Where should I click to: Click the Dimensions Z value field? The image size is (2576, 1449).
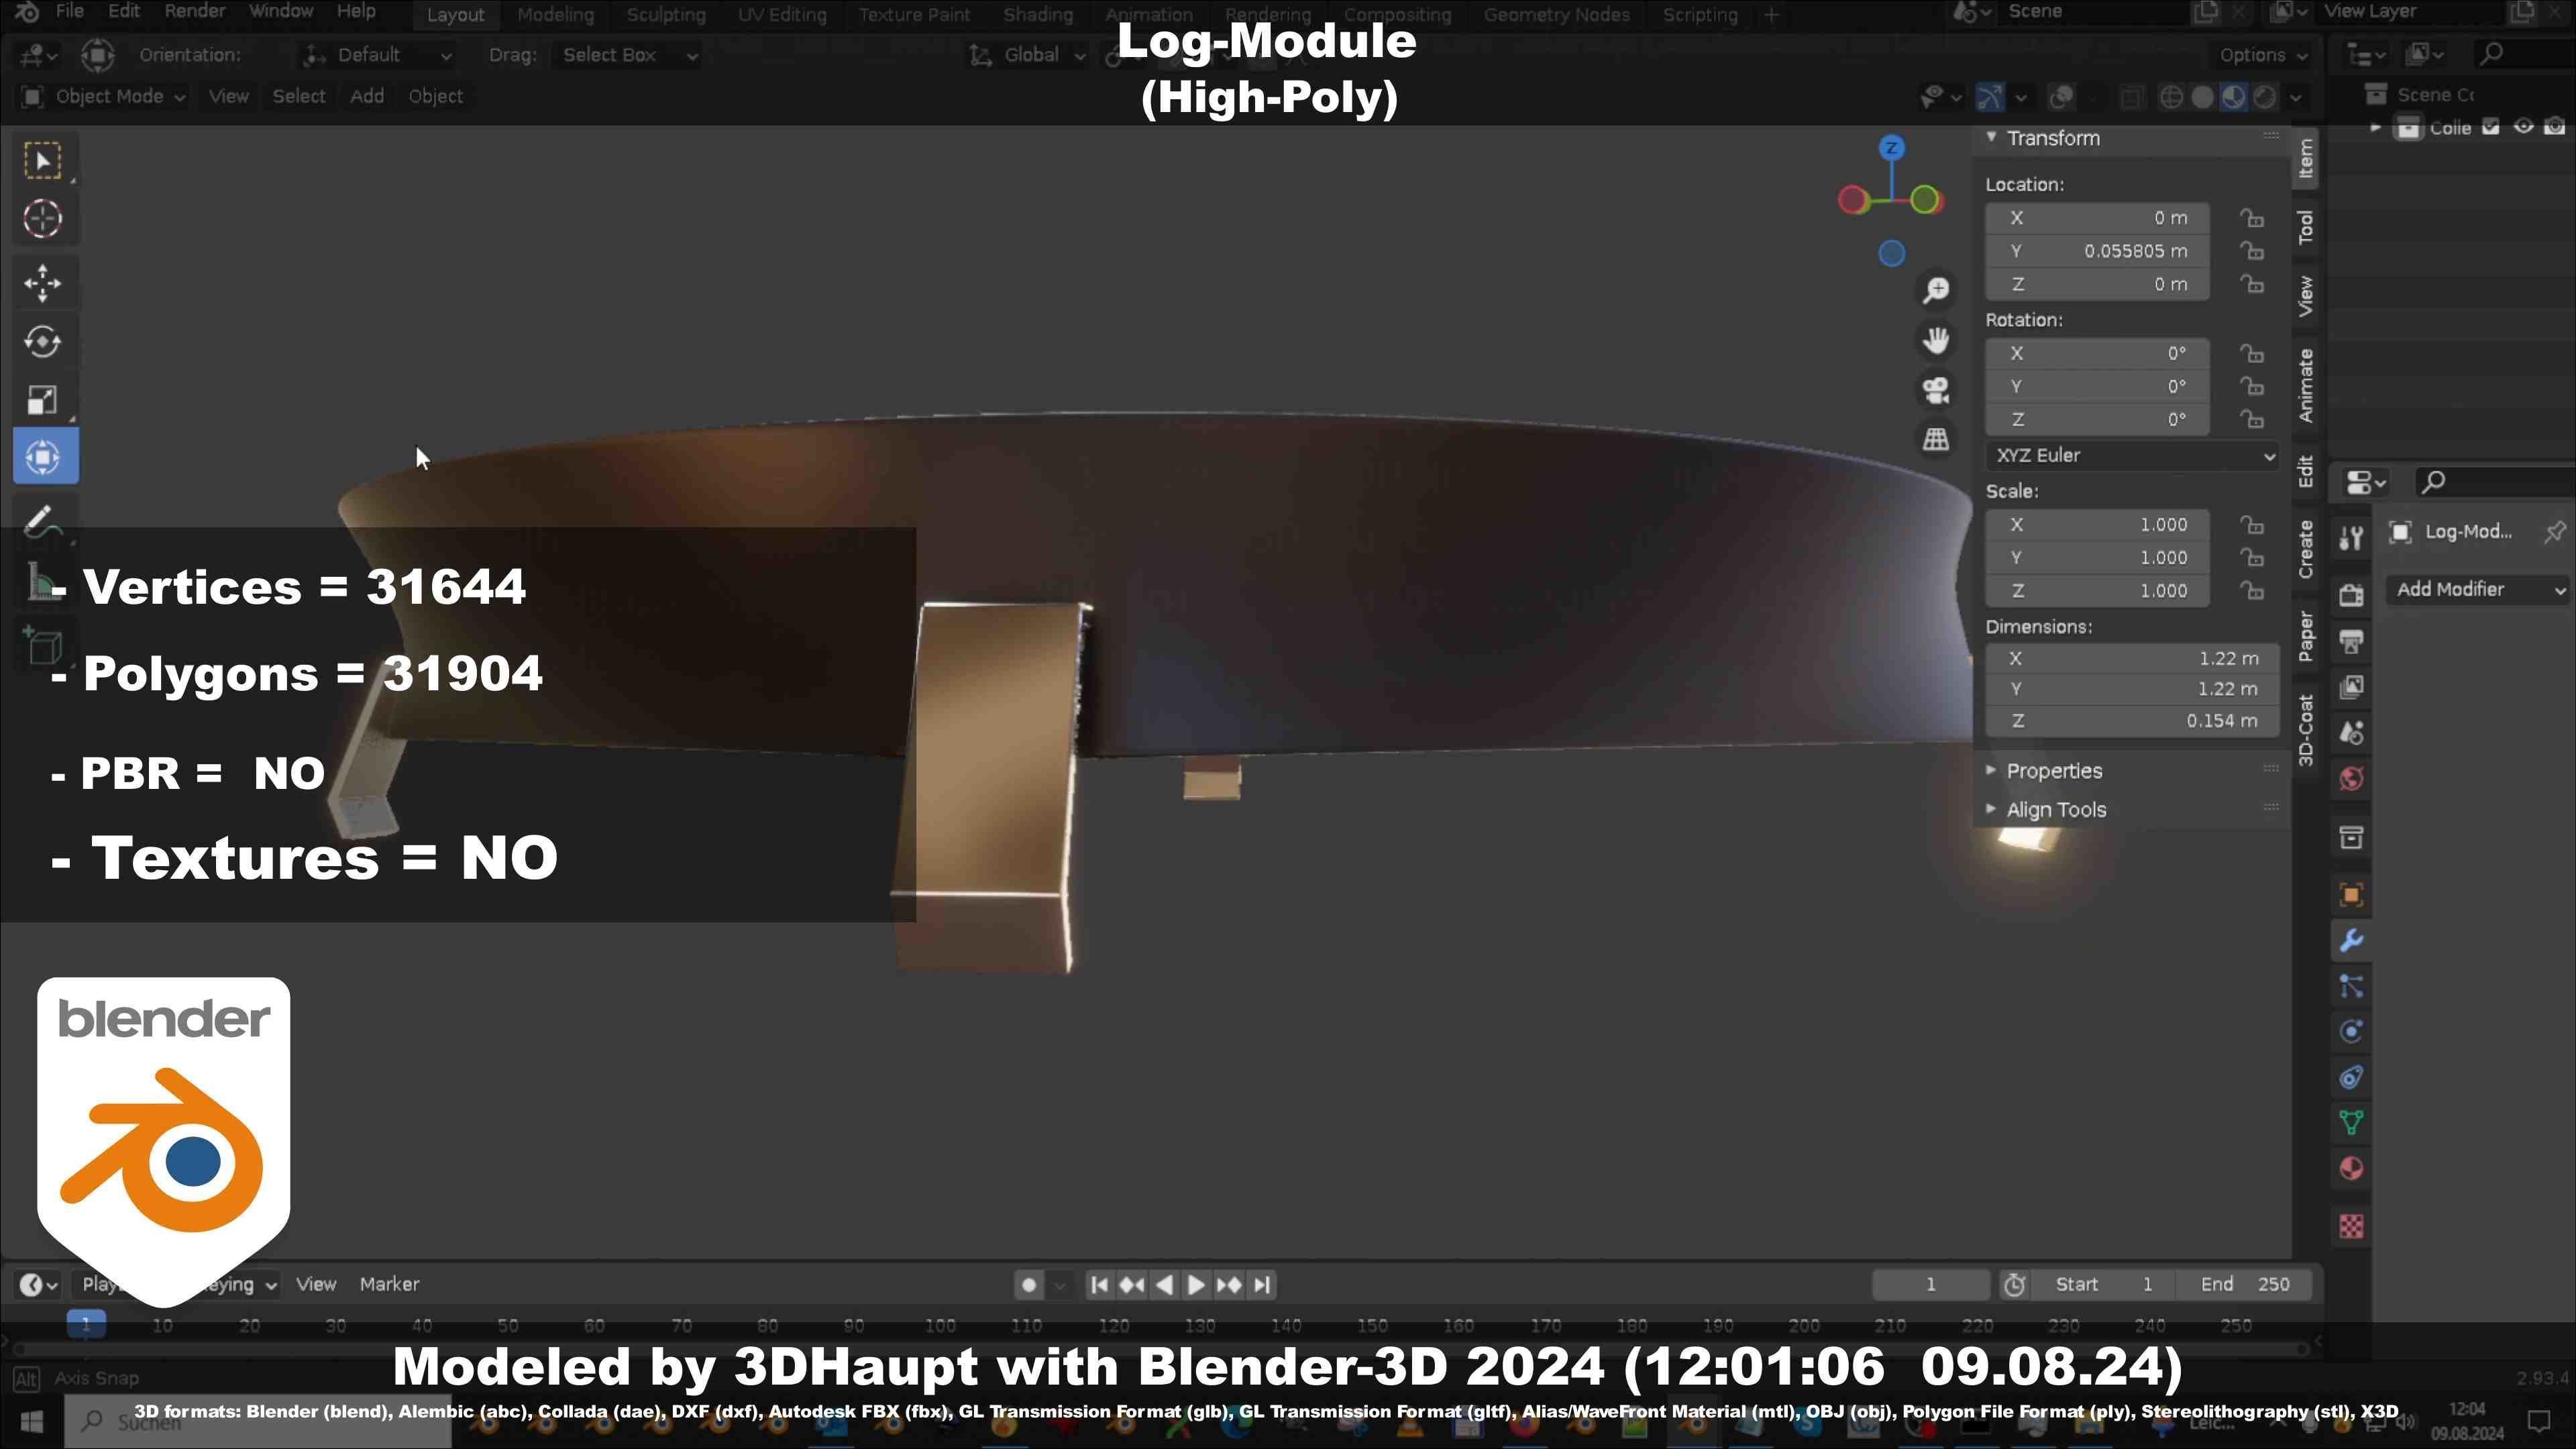coord(2131,721)
